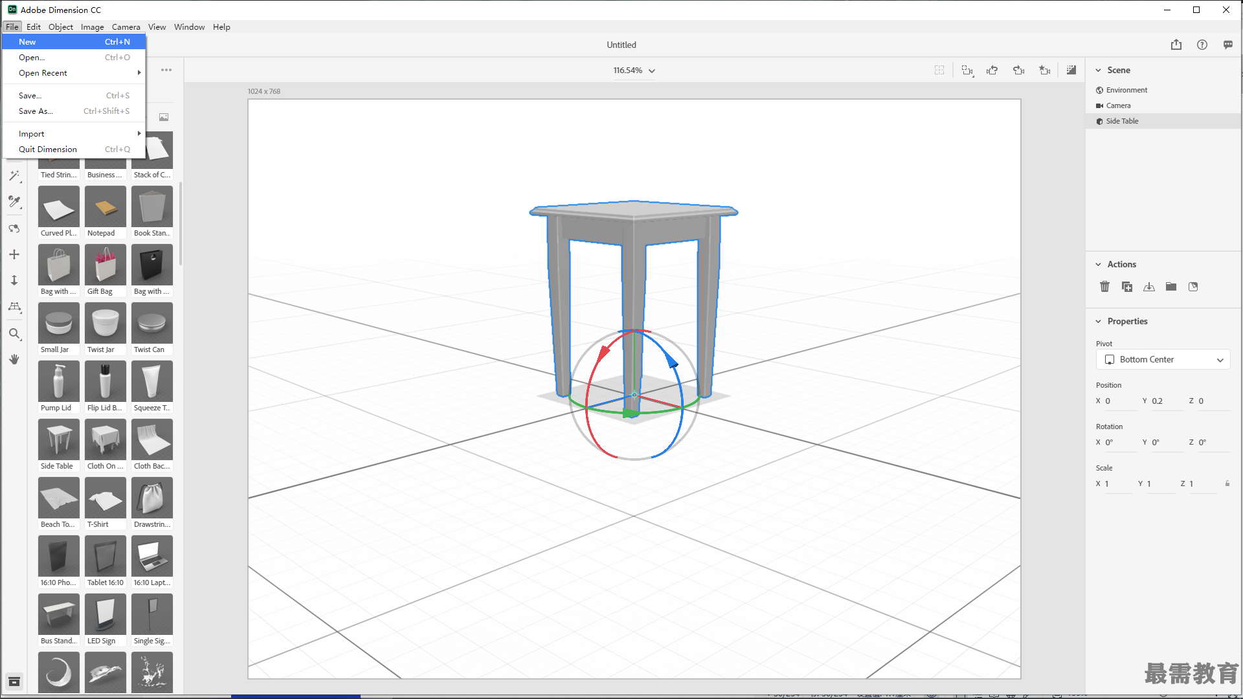Open the View menu

(157, 27)
